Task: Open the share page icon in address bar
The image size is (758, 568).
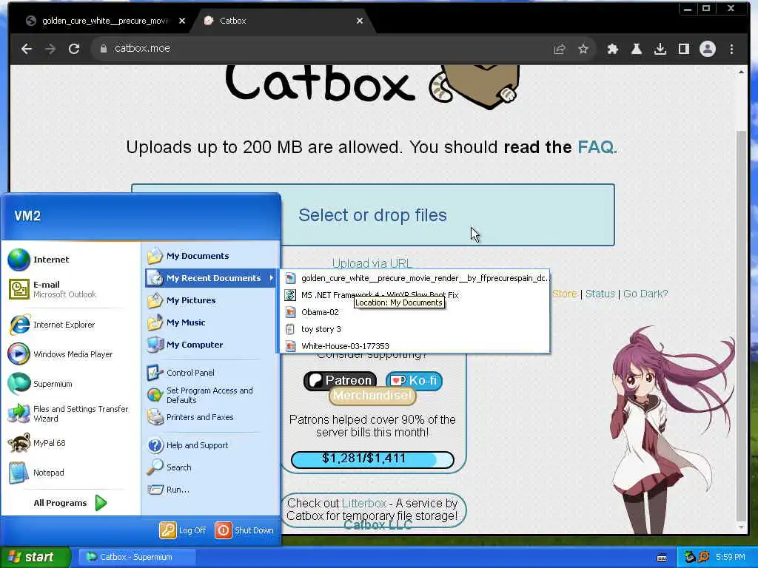Action: (560, 49)
